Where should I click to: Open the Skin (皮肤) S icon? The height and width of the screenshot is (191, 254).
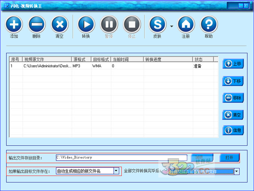tap(157, 25)
